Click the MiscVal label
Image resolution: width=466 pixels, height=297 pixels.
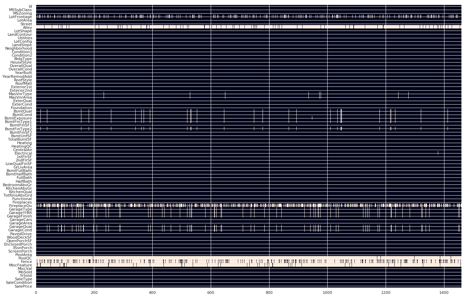[25, 269]
